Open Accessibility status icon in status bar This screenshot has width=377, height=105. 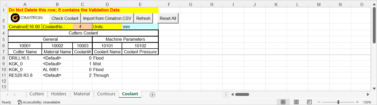point(20,102)
